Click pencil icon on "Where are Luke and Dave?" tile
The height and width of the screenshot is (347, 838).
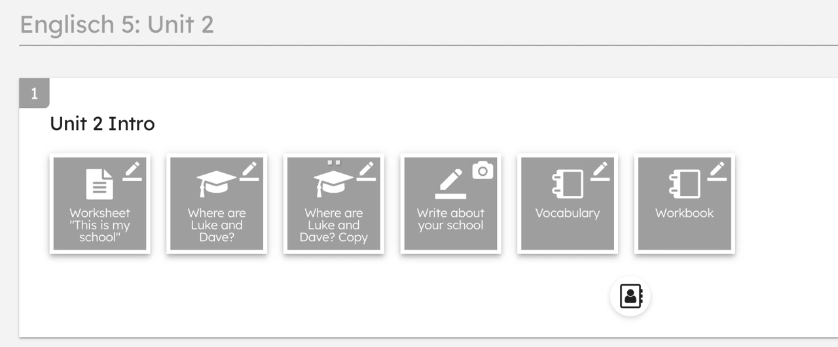click(x=249, y=171)
